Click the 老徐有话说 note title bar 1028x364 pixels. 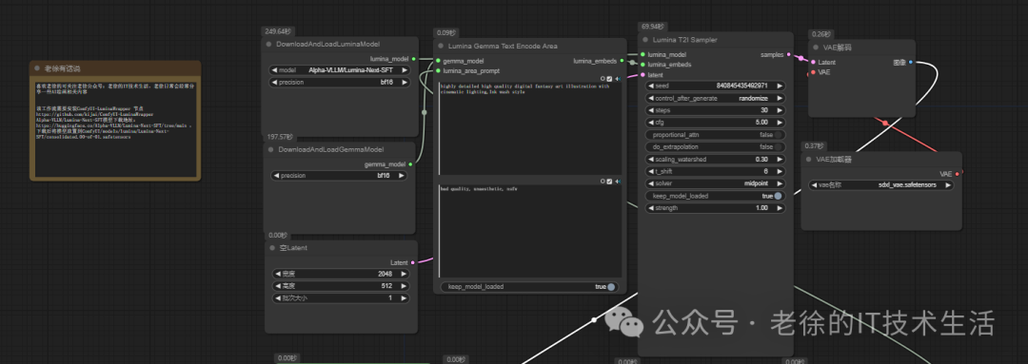tap(115, 68)
